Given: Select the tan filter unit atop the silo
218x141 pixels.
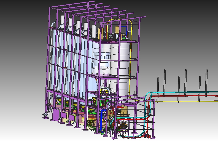Looking at the screenshot, I should click(x=117, y=30).
